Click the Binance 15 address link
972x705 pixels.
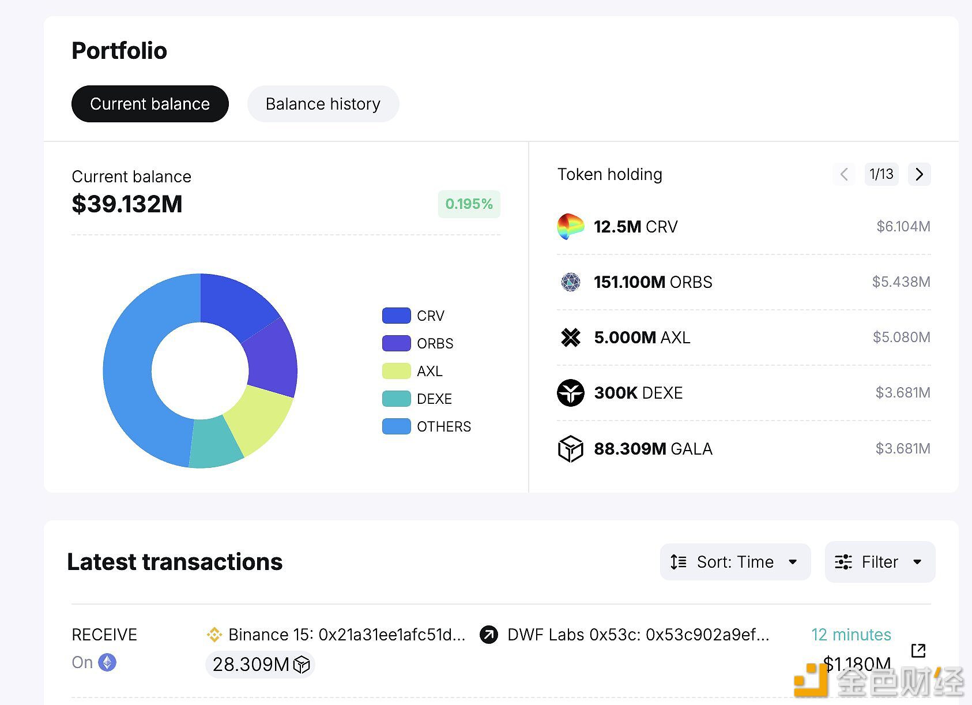[x=346, y=635]
